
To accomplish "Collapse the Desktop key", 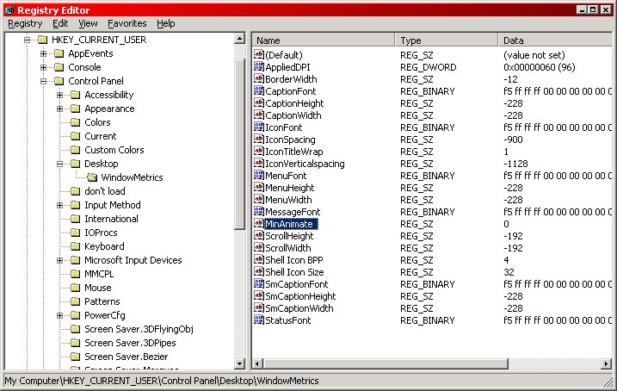I will [x=60, y=164].
